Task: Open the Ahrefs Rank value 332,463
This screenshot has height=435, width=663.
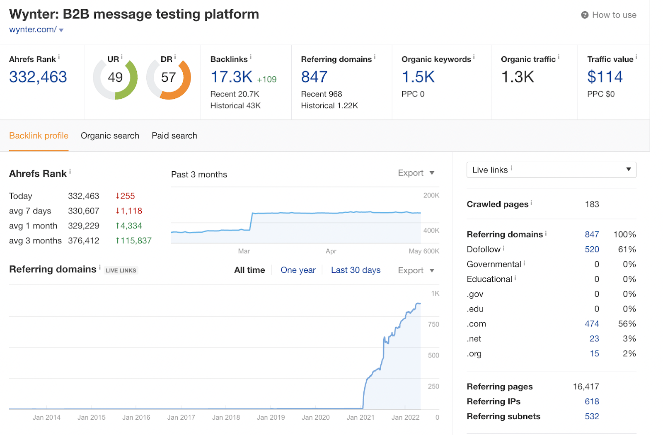Action: 38,77
